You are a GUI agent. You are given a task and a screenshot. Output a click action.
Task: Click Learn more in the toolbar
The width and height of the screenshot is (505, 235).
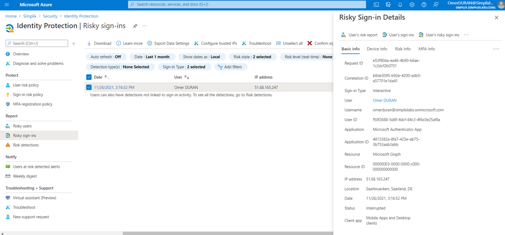[x=129, y=43]
